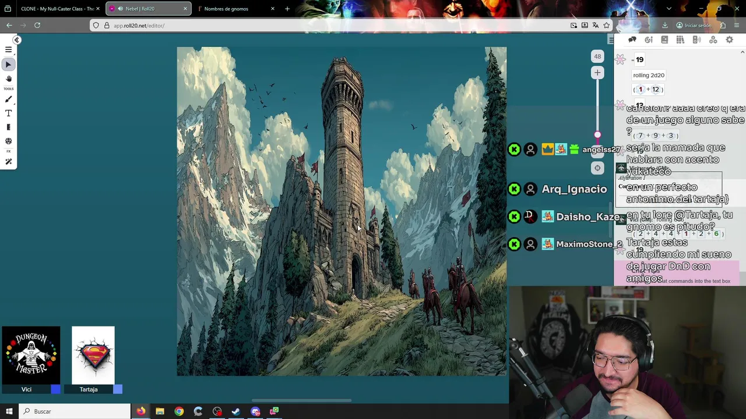Open Tartaja's light blue color swatch
Image resolution: width=746 pixels, height=419 pixels.
click(x=118, y=389)
